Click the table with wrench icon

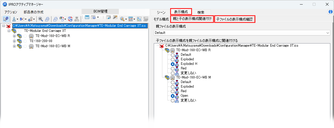click(109, 17)
